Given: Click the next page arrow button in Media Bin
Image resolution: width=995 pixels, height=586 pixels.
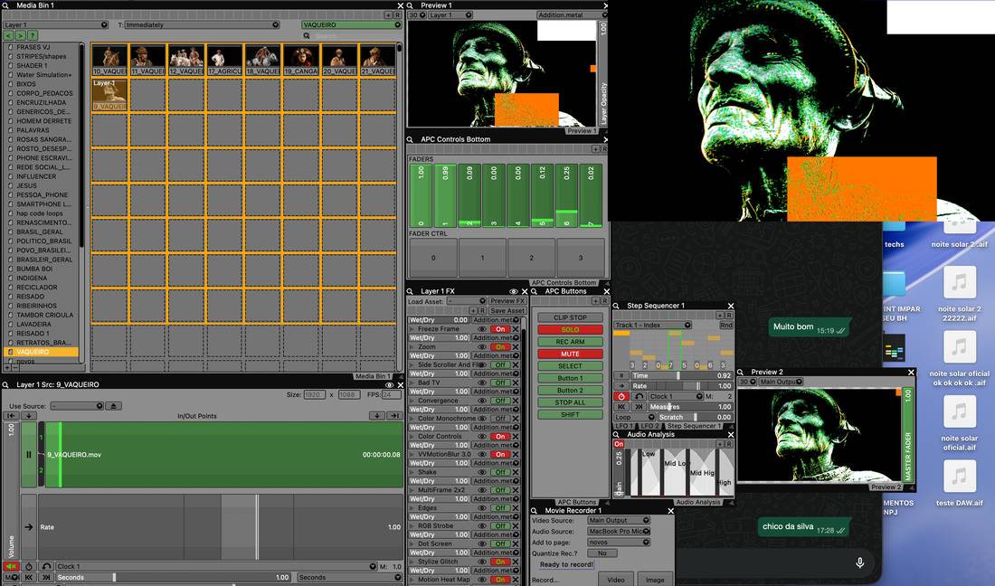Looking at the screenshot, I should (x=21, y=35).
